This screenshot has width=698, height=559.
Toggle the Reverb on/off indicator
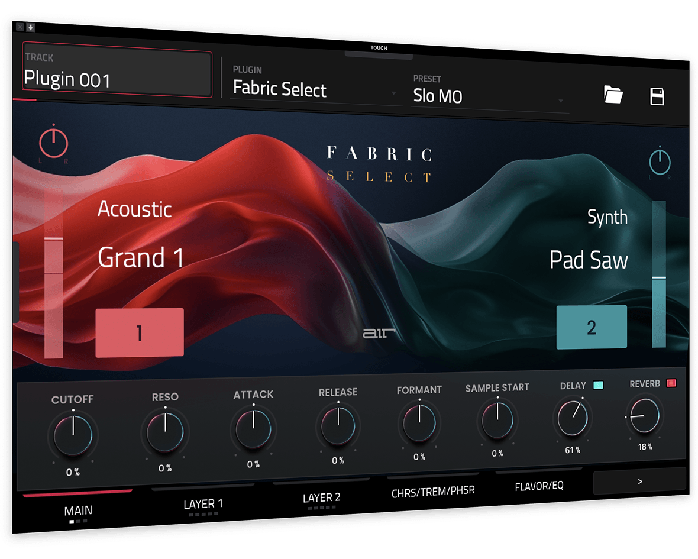(671, 383)
